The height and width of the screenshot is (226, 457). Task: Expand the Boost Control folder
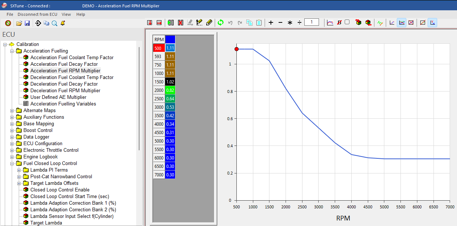tap(12, 130)
